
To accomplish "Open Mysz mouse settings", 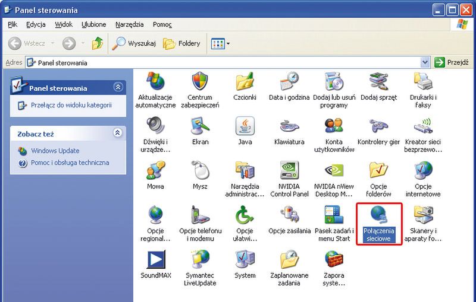I will 200,175.
